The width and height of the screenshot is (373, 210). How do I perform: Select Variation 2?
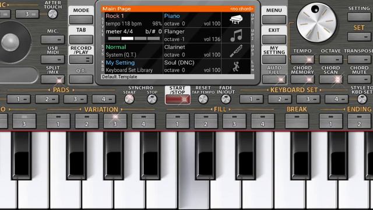click(87, 121)
